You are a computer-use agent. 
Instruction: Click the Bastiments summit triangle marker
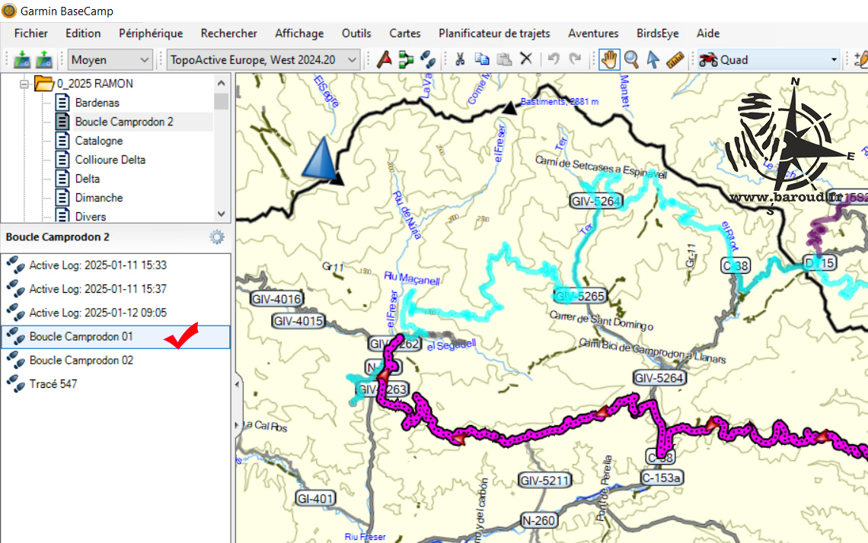click(509, 109)
